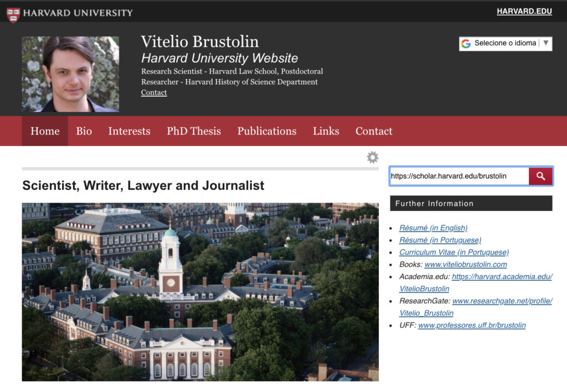Open the Curriculum Vitae (in Portuguese) link

(454, 252)
